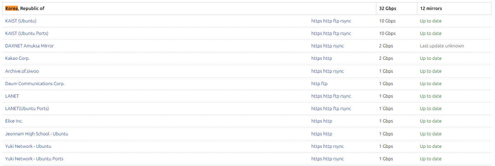Click the http link for Kakao Corp.

tap(328, 58)
